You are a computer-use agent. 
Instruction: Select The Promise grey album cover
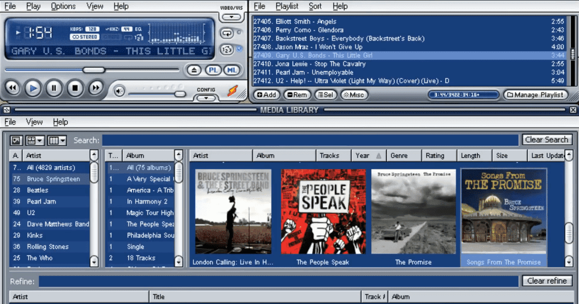[x=413, y=212]
